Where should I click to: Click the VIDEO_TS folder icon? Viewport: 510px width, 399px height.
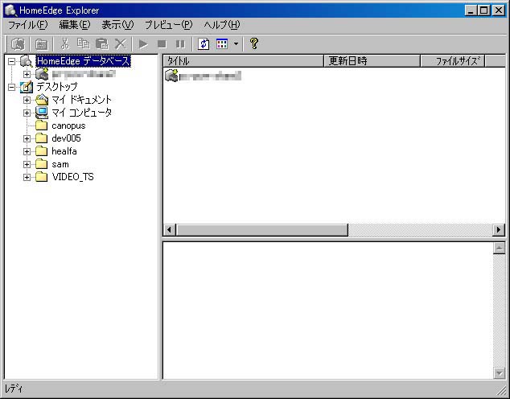41,177
